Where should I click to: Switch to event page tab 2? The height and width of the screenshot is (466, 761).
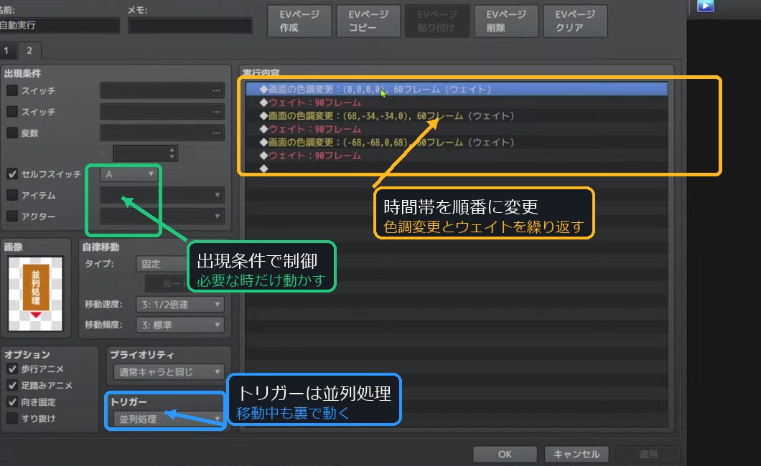tap(29, 50)
